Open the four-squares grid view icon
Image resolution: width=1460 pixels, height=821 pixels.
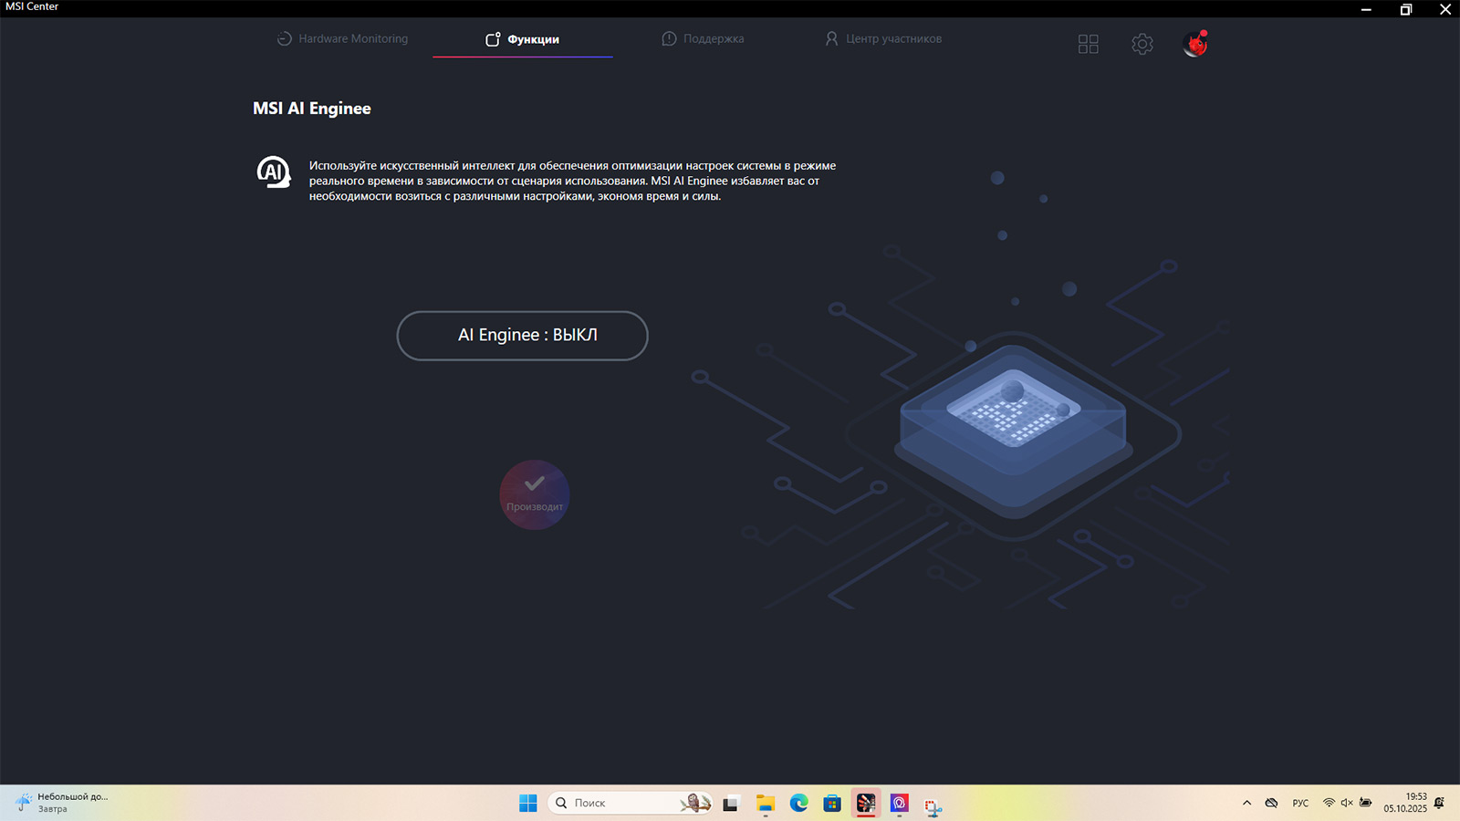click(1088, 44)
